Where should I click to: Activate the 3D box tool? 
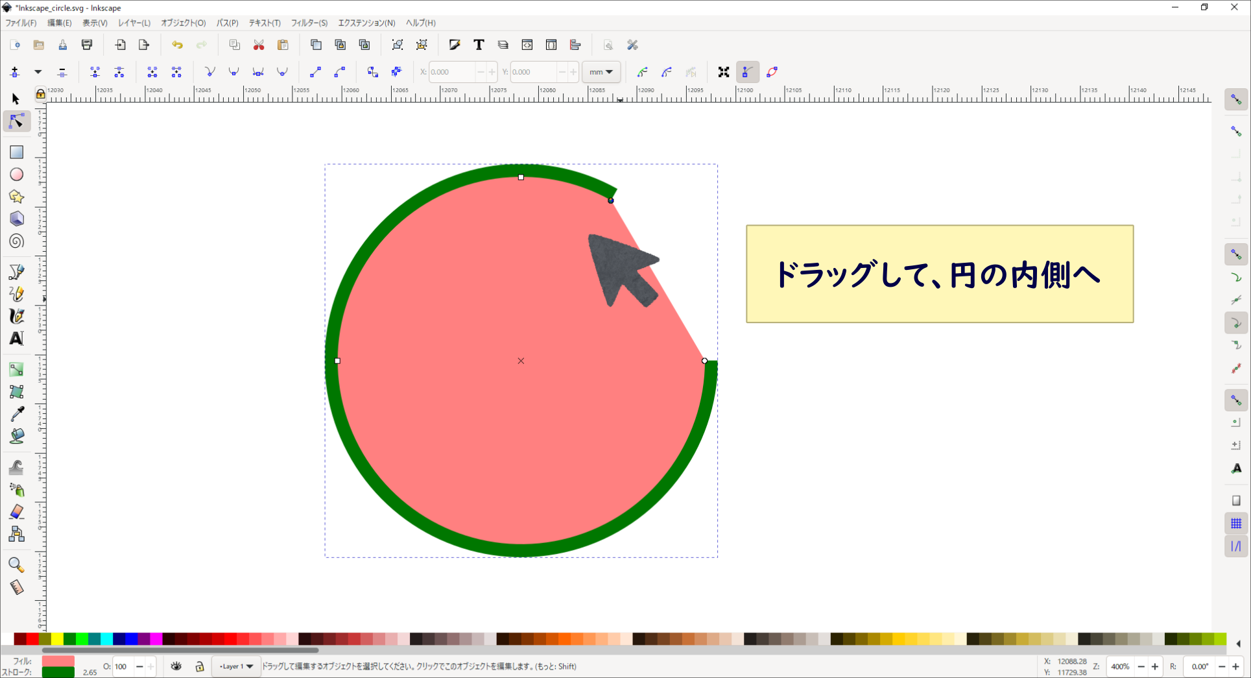(16, 219)
